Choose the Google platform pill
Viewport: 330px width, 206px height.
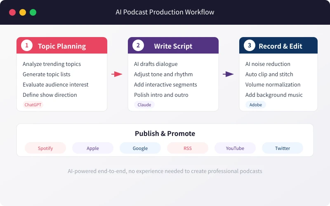tap(140, 148)
